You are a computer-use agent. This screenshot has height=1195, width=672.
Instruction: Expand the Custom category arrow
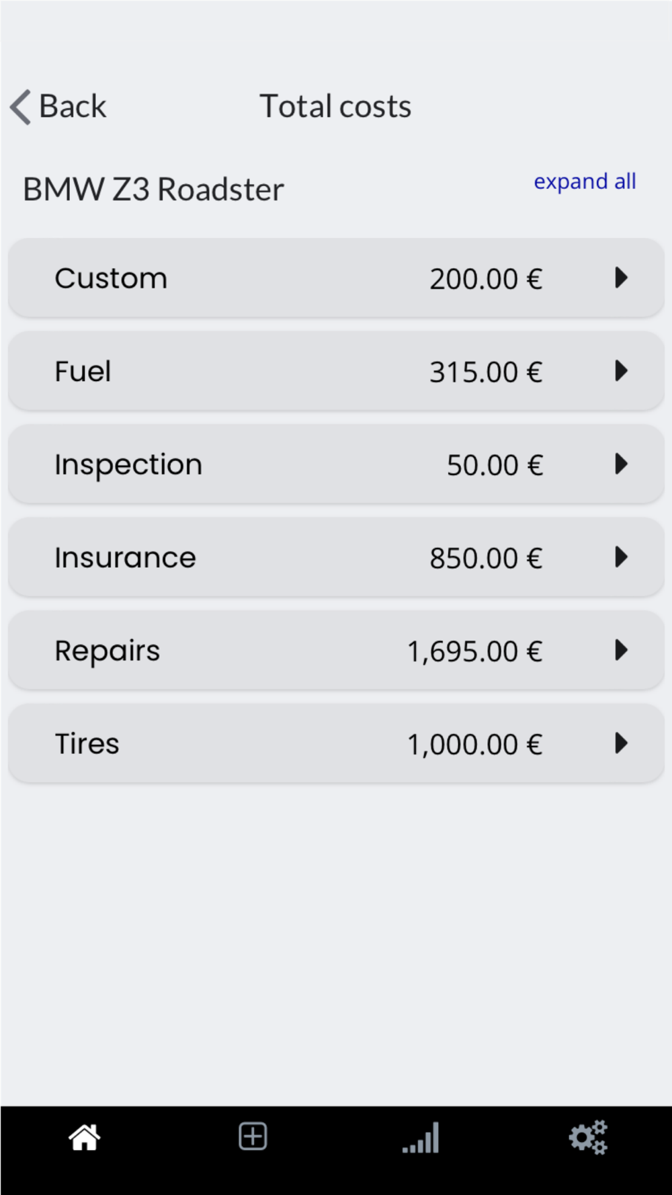point(622,278)
